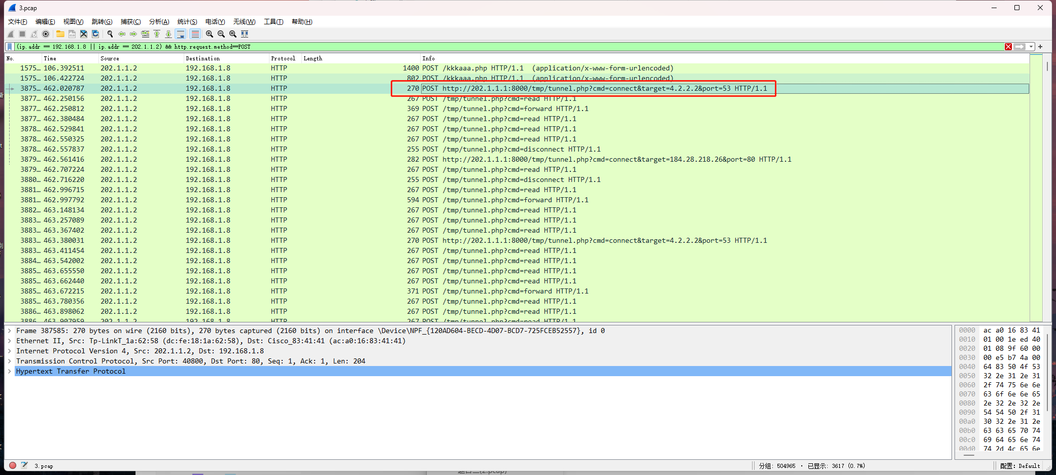Open the 工具(T) menu
The image size is (1056, 475).
click(x=274, y=22)
